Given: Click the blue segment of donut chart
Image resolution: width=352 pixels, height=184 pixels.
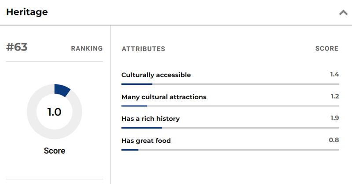Looking at the screenshot, I should tap(62, 90).
